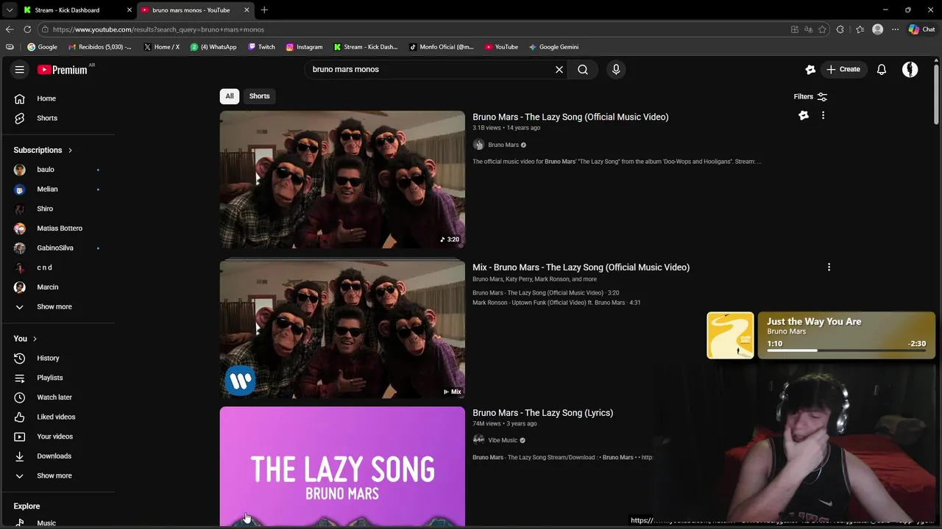Open account avatar menu in YouTube header
942x529 pixels.
(910, 69)
